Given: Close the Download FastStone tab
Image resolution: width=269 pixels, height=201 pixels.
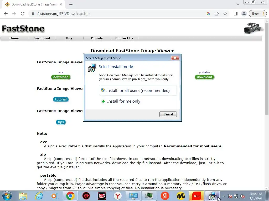Looking at the screenshot, I should tap(61, 4).
